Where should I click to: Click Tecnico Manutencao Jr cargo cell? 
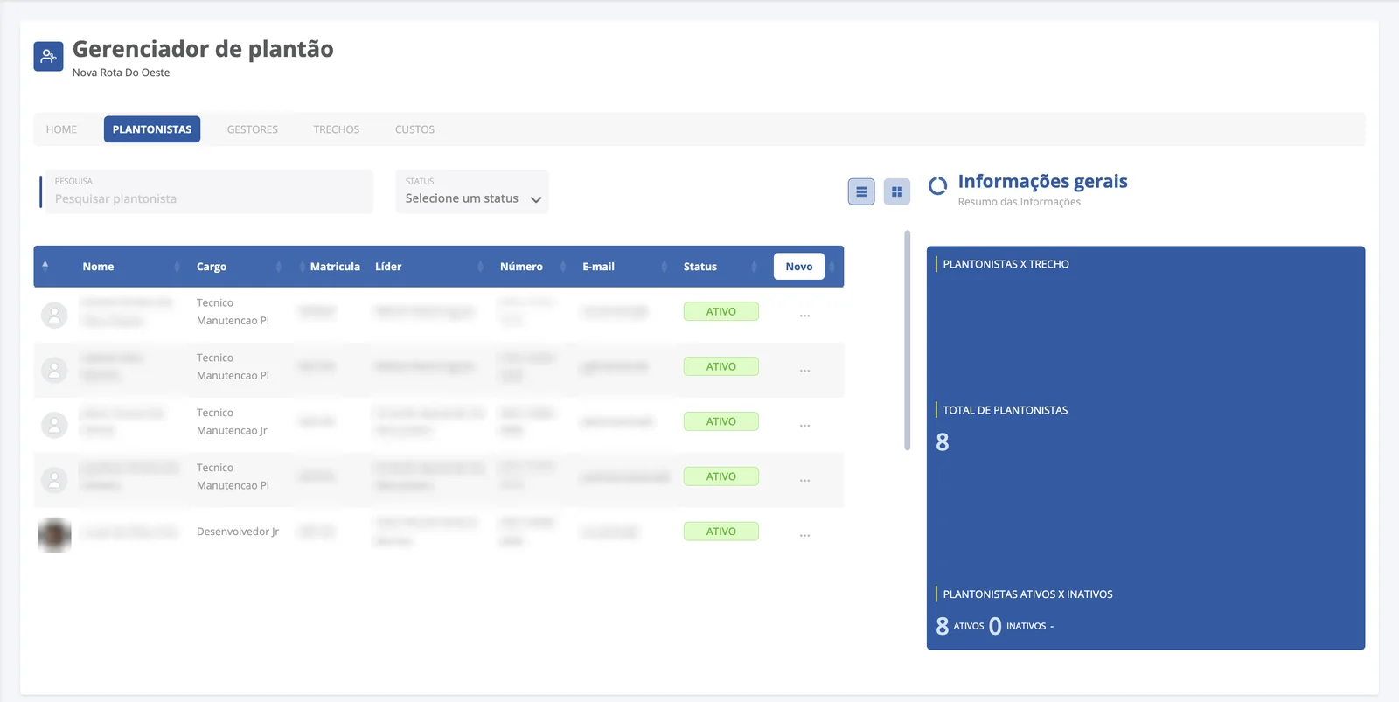pos(232,421)
